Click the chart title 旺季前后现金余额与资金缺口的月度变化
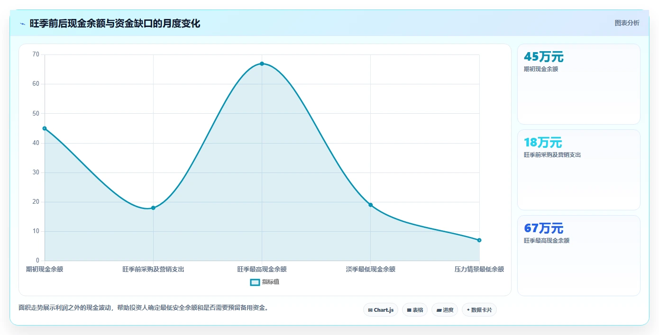 [x=115, y=23]
